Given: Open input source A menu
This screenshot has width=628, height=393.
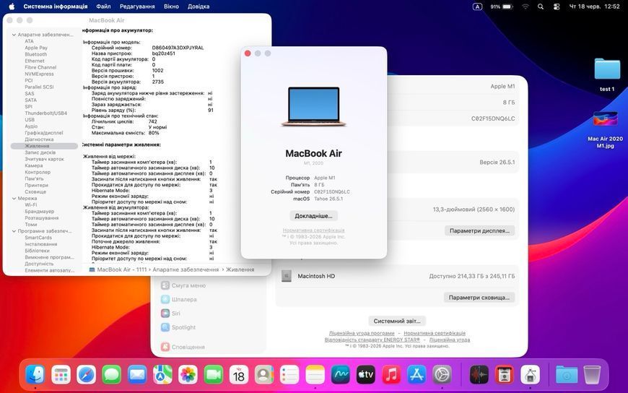Looking at the screenshot, I should (477, 7).
